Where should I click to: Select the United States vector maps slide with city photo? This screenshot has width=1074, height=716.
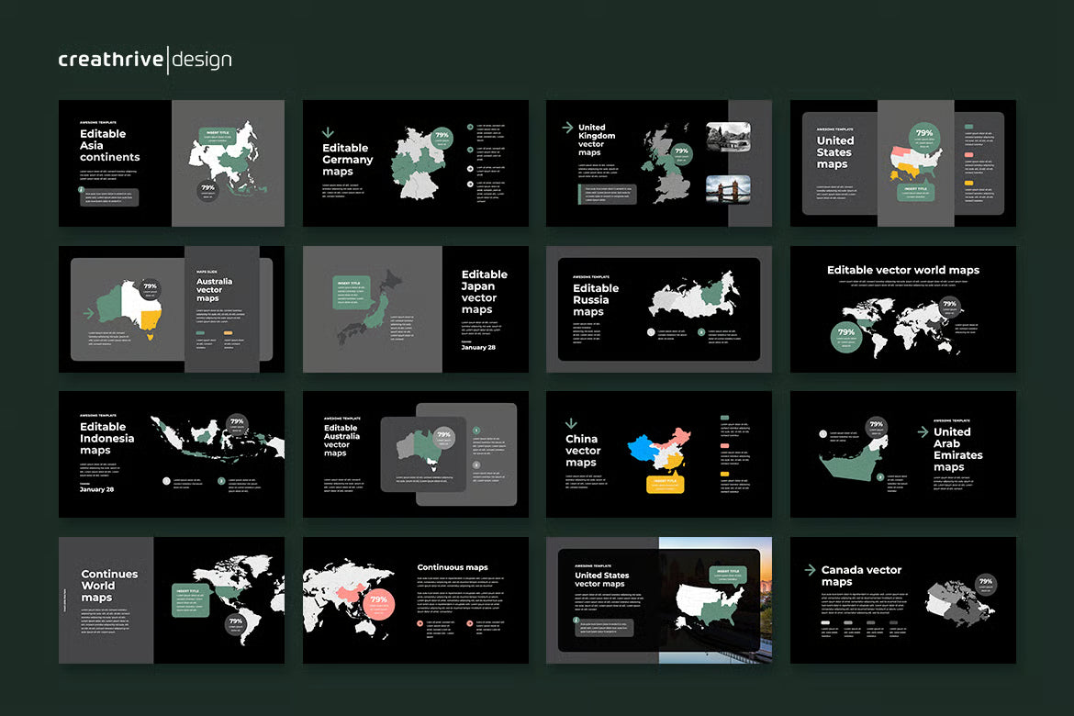(659, 600)
